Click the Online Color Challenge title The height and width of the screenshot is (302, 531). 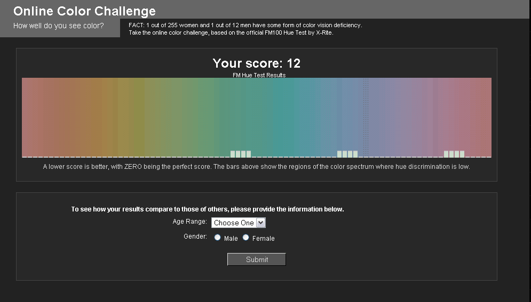[84, 11]
